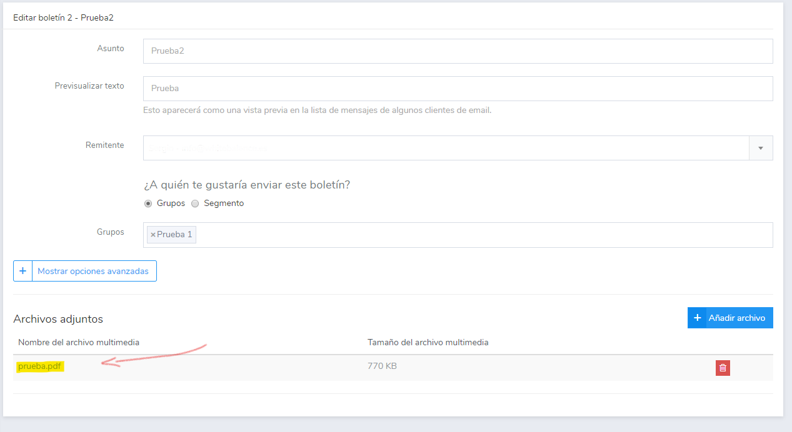Image resolution: width=792 pixels, height=432 pixels.
Task: Open the prueba.pdf attachment link
Action: [40, 366]
